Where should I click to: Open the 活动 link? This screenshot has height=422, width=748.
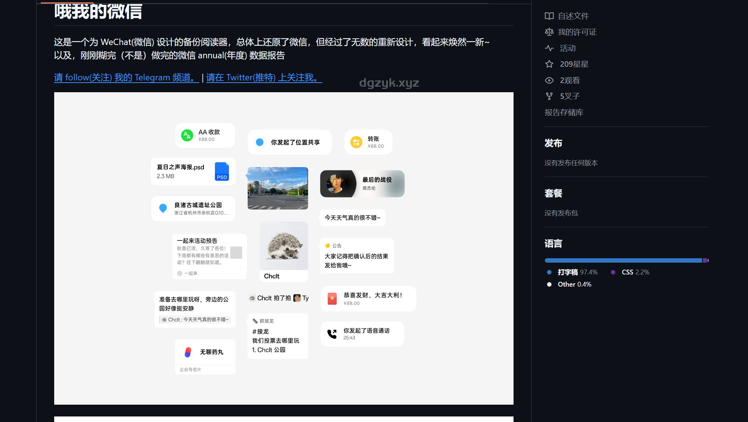coord(568,48)
